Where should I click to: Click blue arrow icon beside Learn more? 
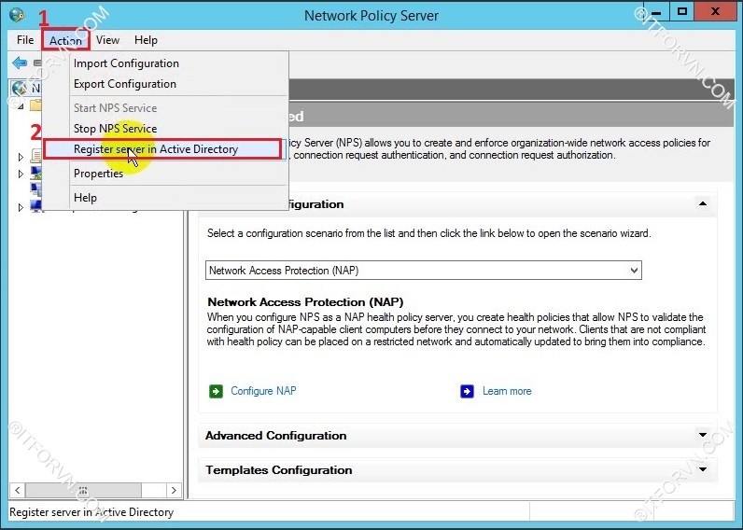pyautogui.click(x=468, y=391)
